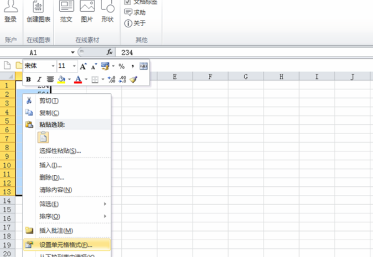This screenshot has height=257, width=373.
Task: Open the font color dropdown arrow
Action: (x=86, y=79)
